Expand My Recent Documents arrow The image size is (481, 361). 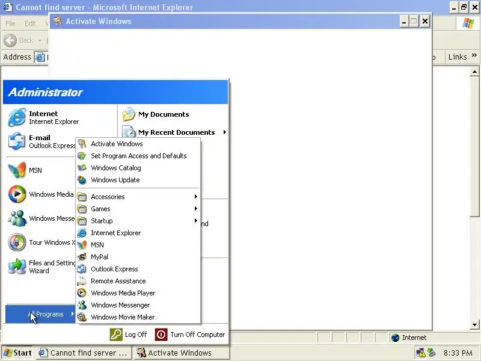[225, 132]
